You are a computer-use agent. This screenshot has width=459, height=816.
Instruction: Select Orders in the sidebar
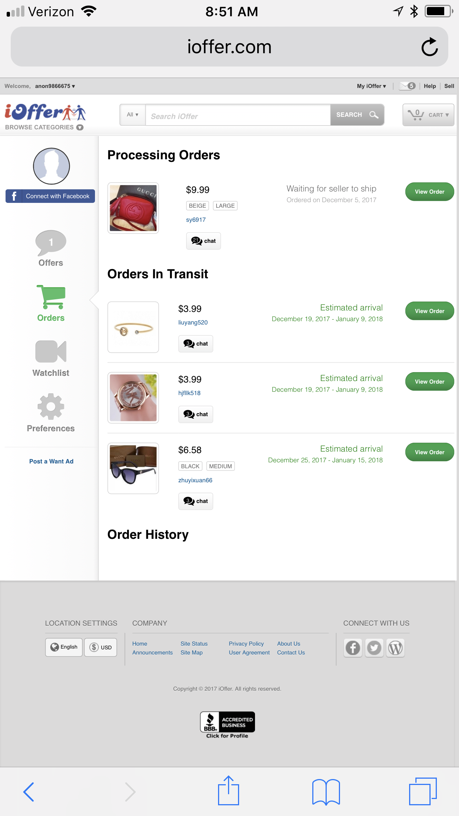[51, 303]
